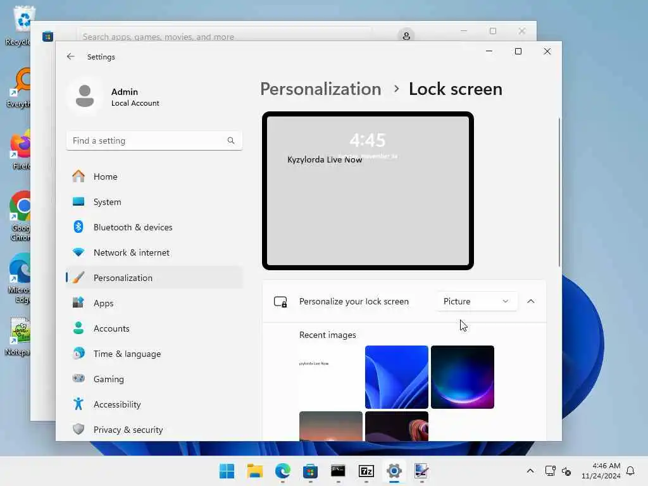This screenshot has height=486, width=648.
Task: Open the taskbar clock and date
Action: click(x=601, y=471)
